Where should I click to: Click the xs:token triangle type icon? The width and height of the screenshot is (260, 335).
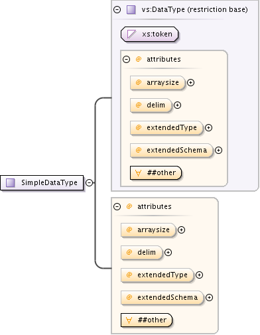tap(131, 34)
